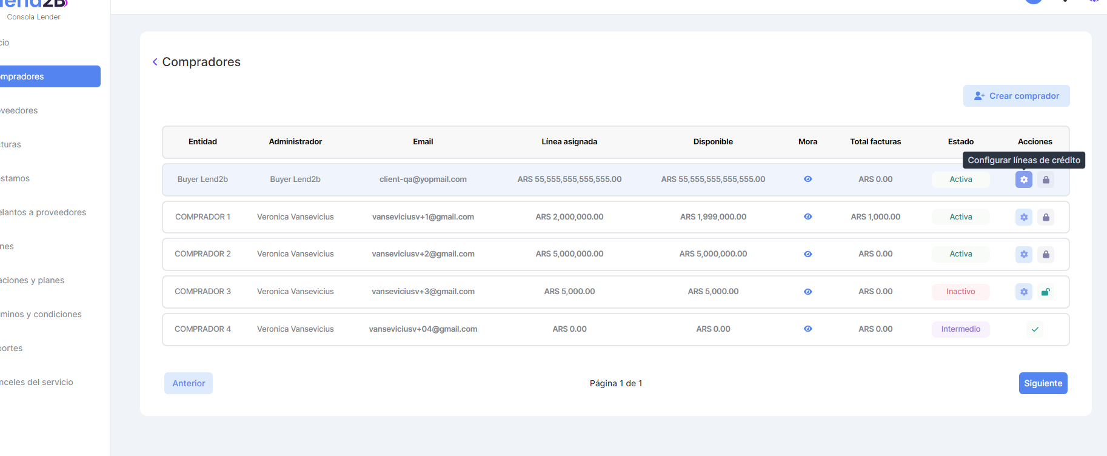Go to next page with Siguiente
Image resolution: width=1107 pixels, height=456 pixels.
[x=1043, y=383]
